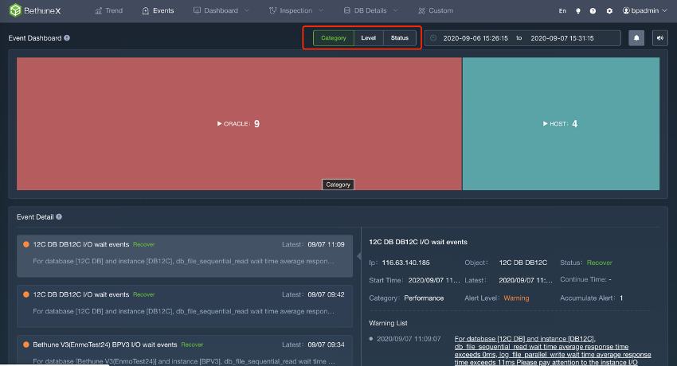Switch grouping to Level

369,38
